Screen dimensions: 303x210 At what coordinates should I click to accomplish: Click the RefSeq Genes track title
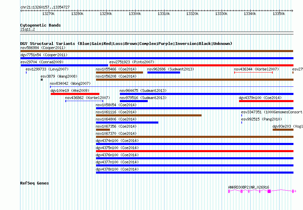click(34, 183)
